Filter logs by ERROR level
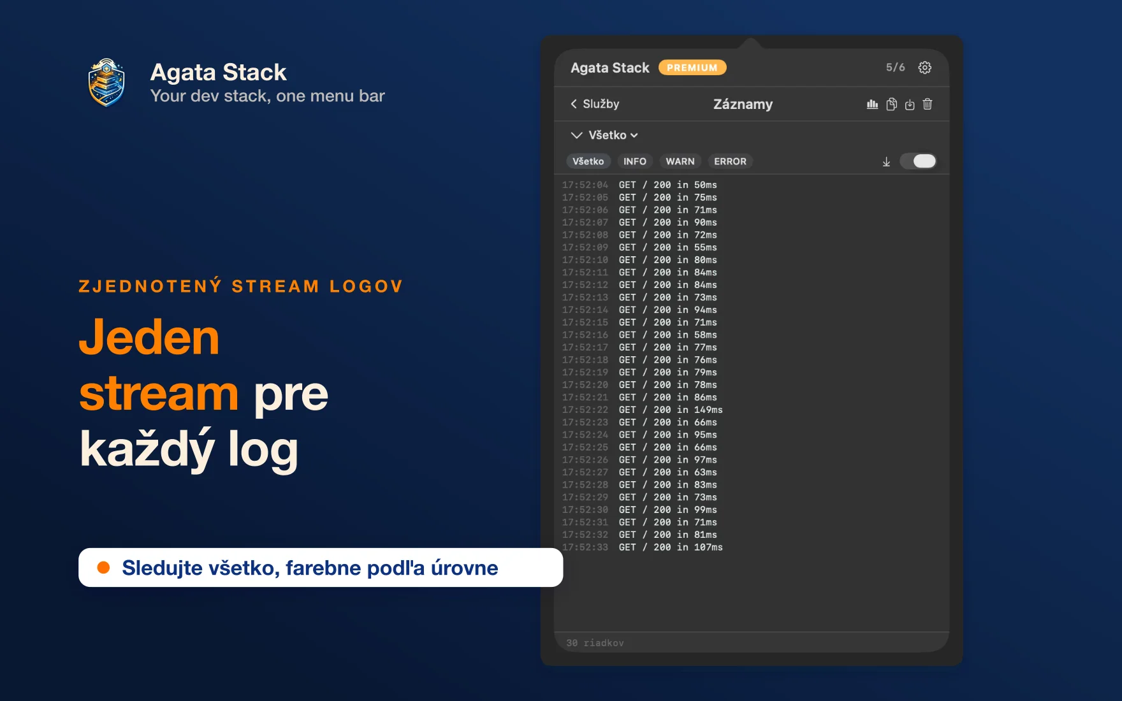Viewport: 1122px width, 701px height. point(730,161)
